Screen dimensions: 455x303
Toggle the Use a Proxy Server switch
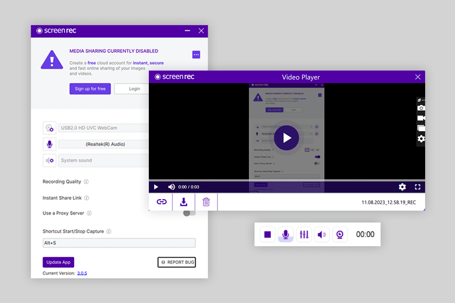pos(190,213)
